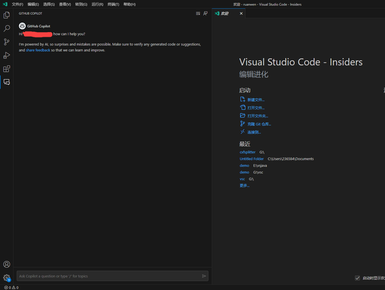The height and width of the screenshot is (290, 385).
Task: Click the Copilot feedback icon in panel header
Action: coord(205,14)
